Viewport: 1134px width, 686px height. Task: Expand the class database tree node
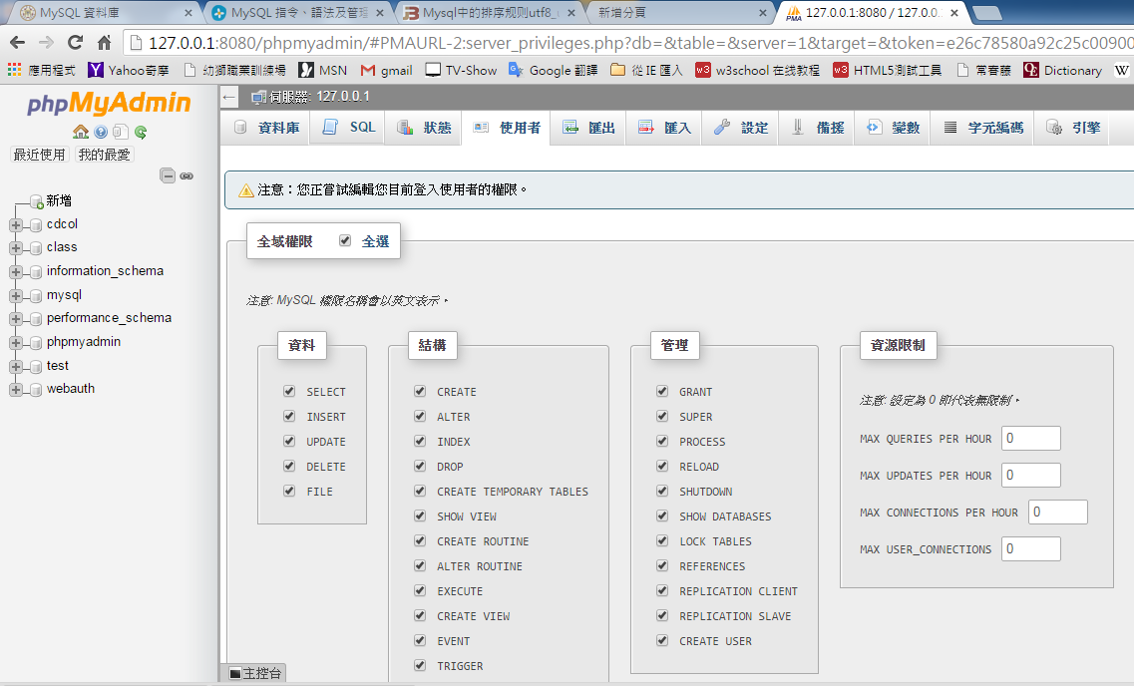(15, 248)
